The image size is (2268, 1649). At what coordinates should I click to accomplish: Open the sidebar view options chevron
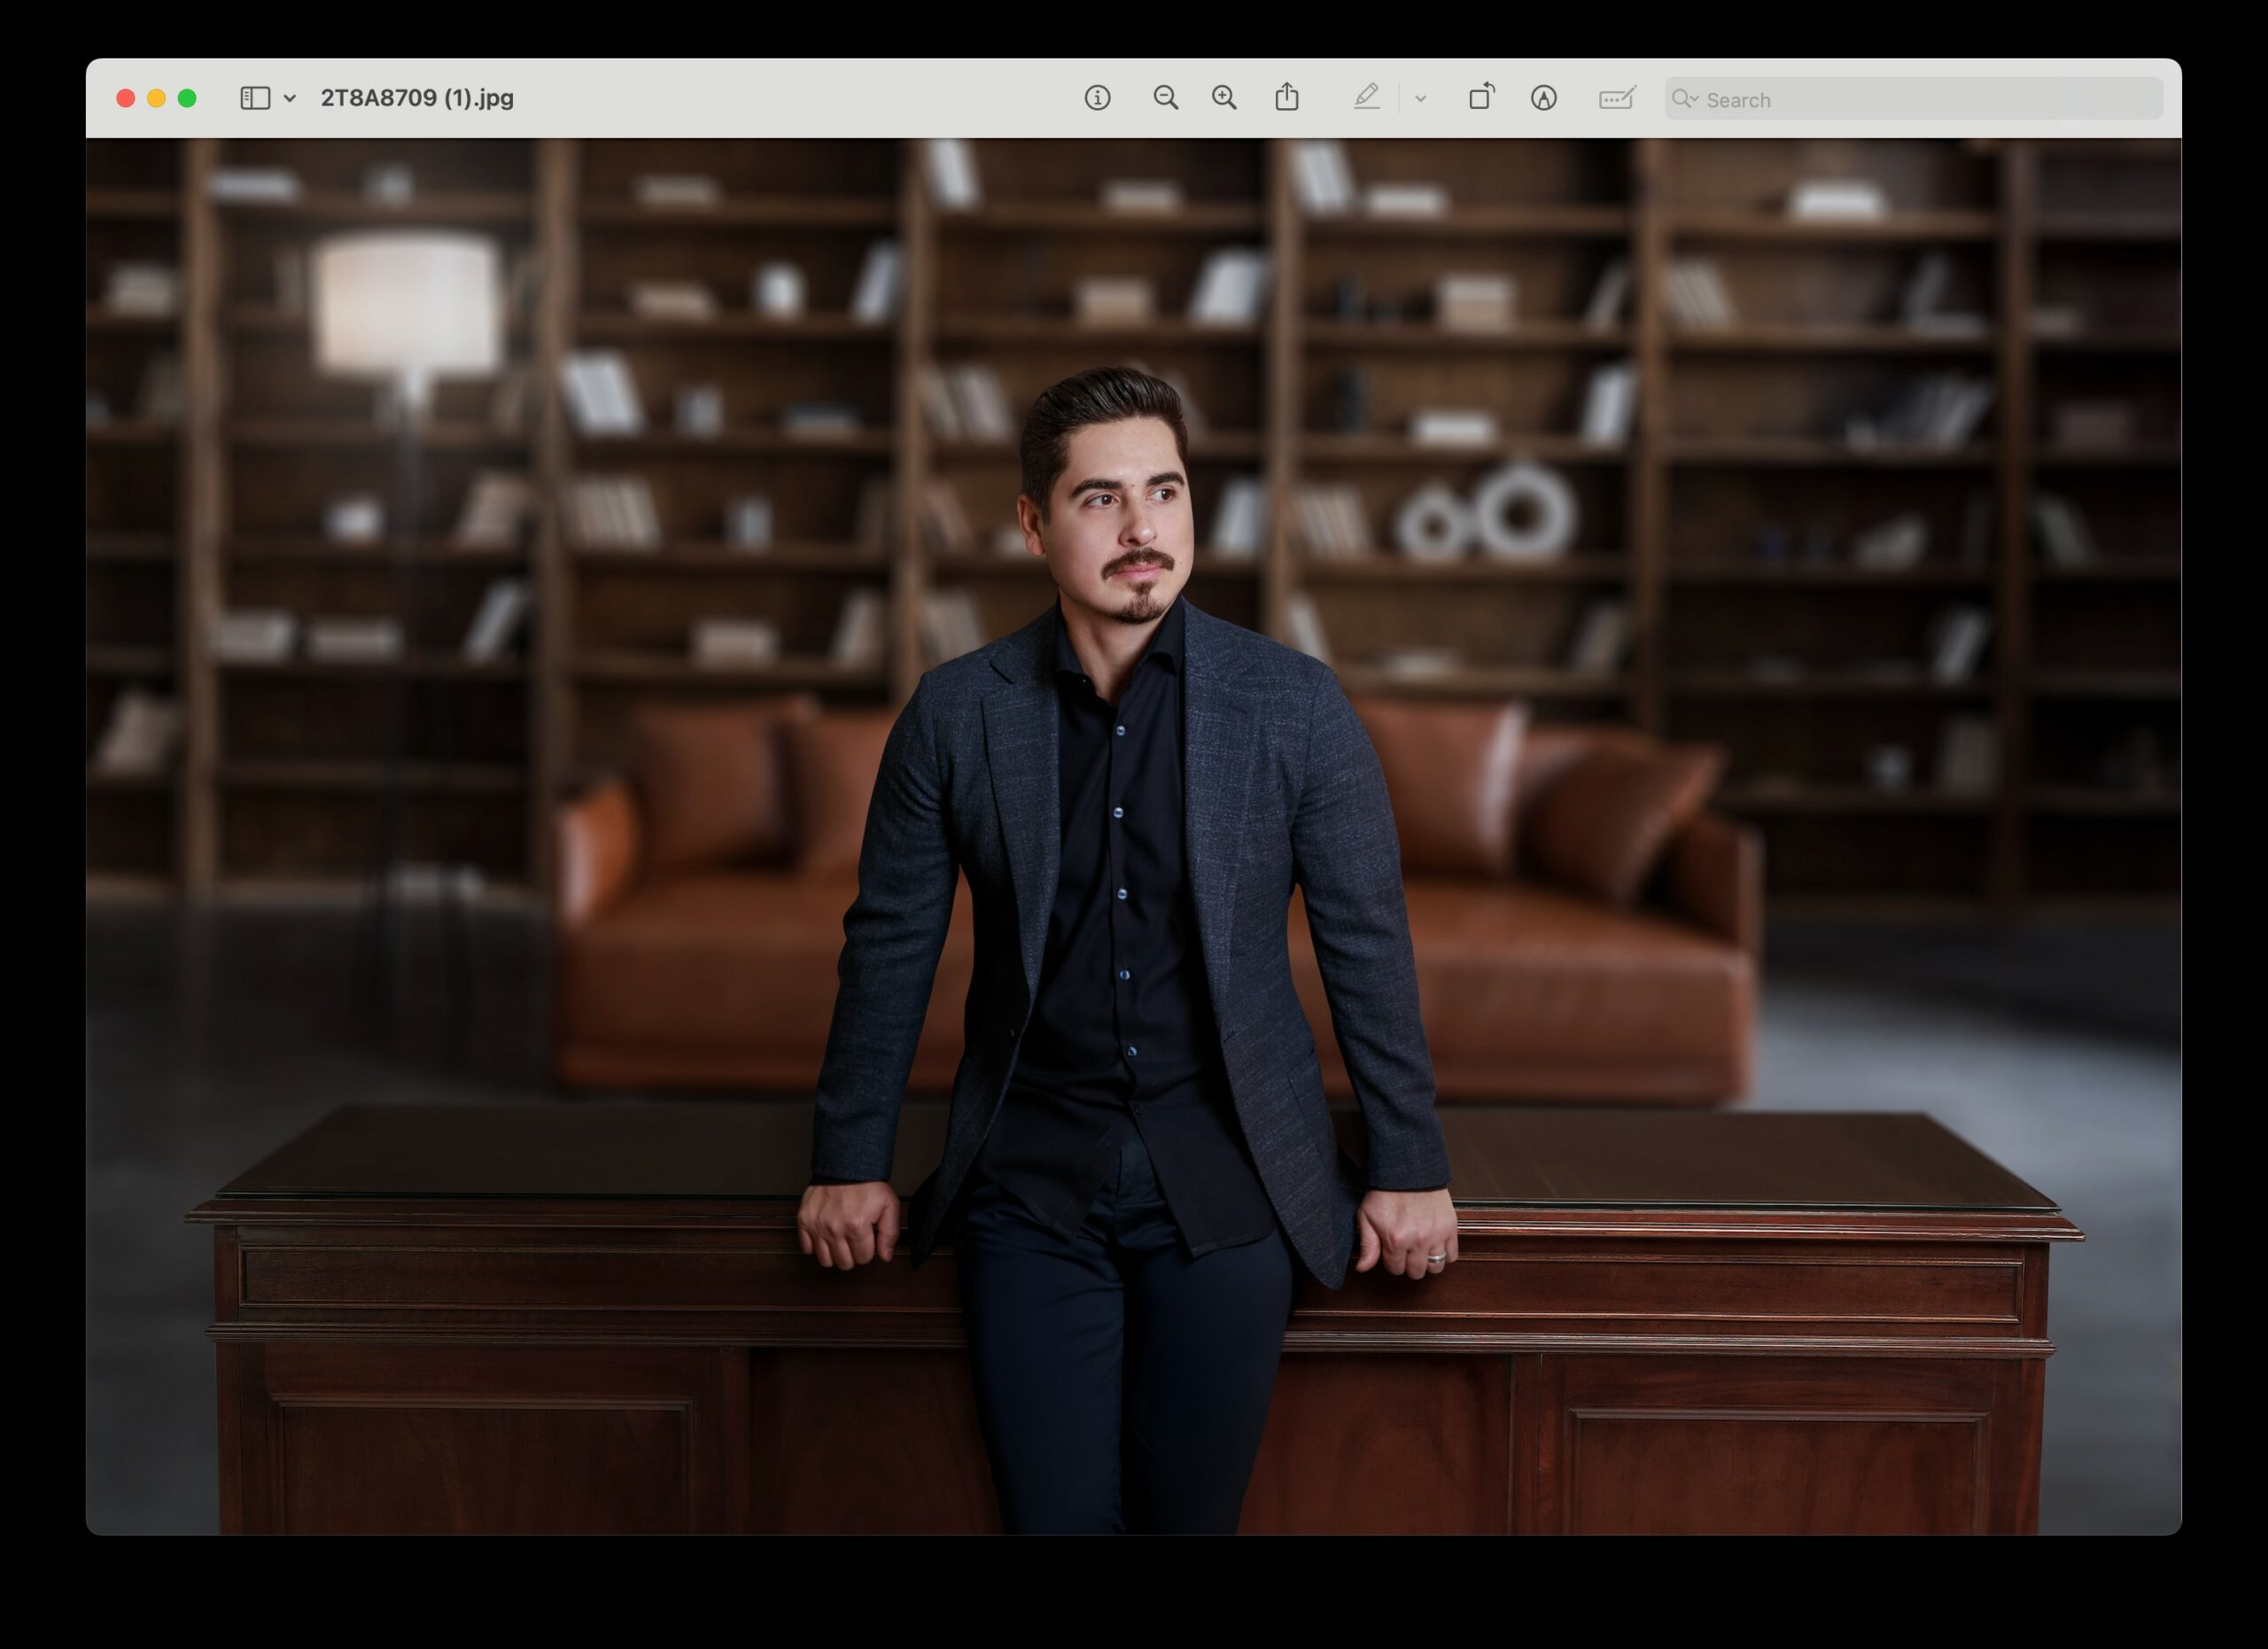click(290, 98)
